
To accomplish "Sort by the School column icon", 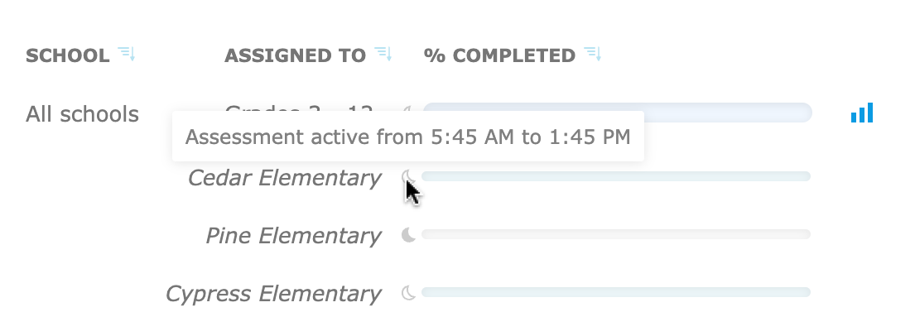I will [x=127, y=55].
